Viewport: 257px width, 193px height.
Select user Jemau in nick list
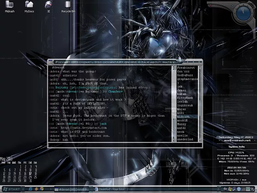tap(182, 90)
